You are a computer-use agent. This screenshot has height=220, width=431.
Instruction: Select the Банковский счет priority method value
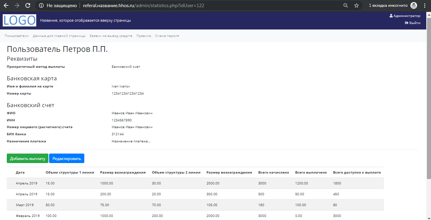(x=126, y=67)
